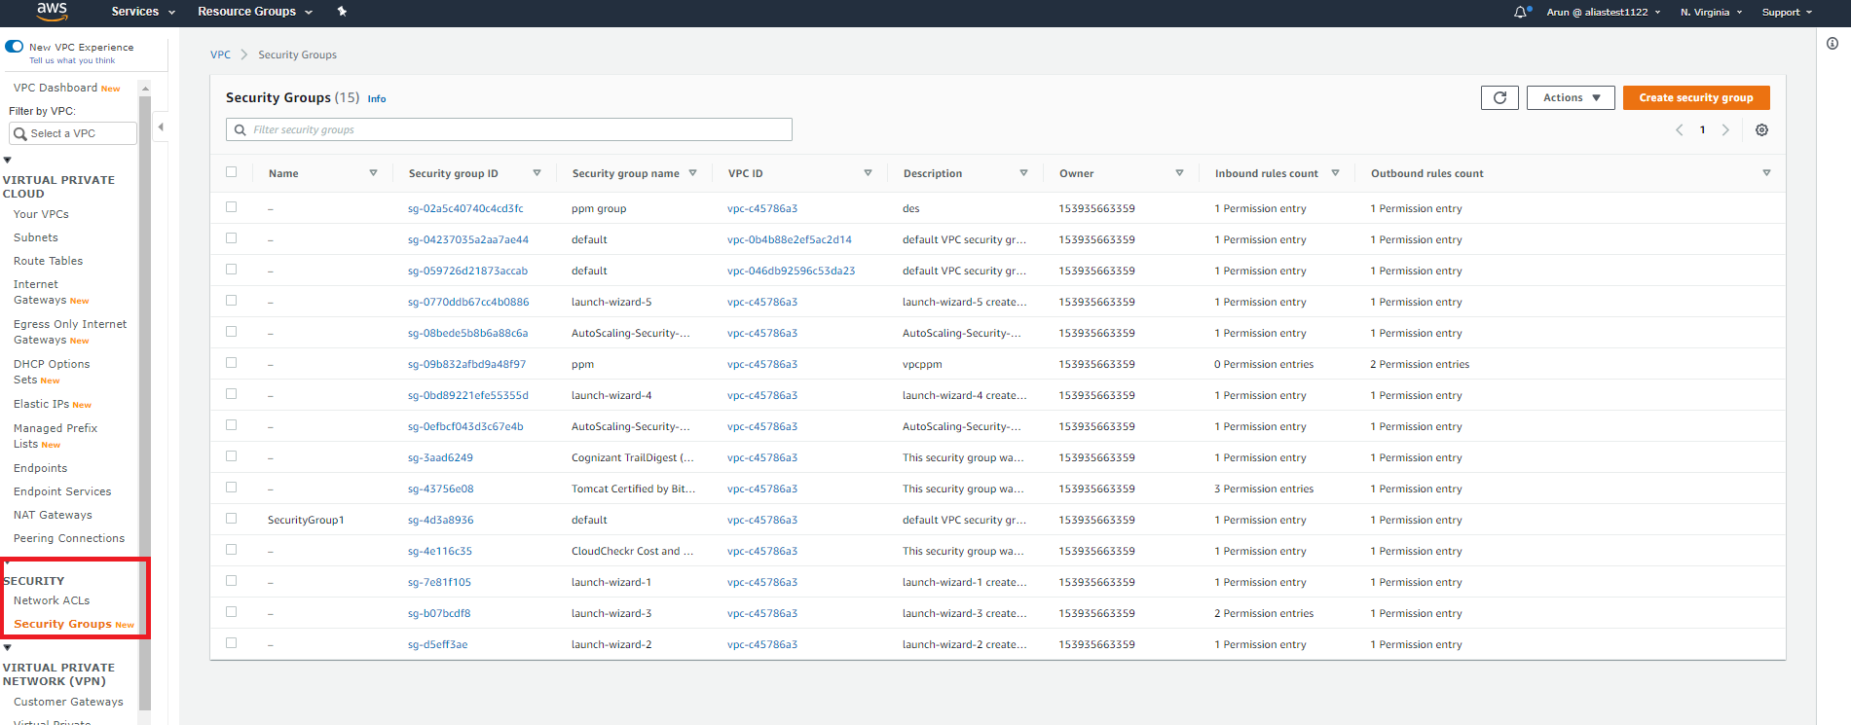
Task: Open security group sg-02a5c40740c4cd3fc link
Action: [465, 208]
